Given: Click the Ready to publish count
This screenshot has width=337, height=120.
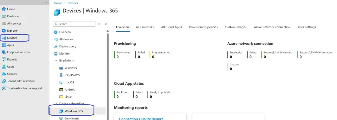Looking at the screenshot, I should (151, 97).
